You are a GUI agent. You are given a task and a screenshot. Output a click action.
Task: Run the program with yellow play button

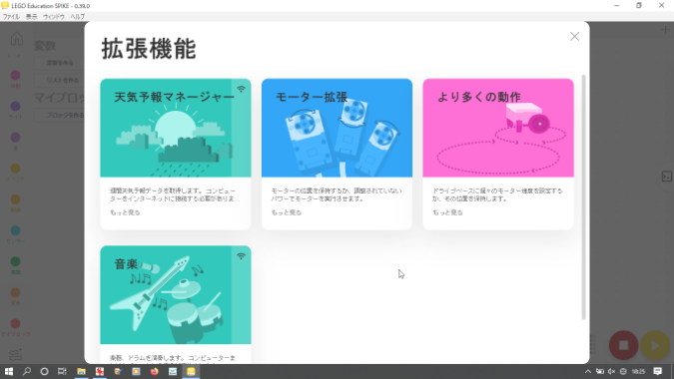655,345
